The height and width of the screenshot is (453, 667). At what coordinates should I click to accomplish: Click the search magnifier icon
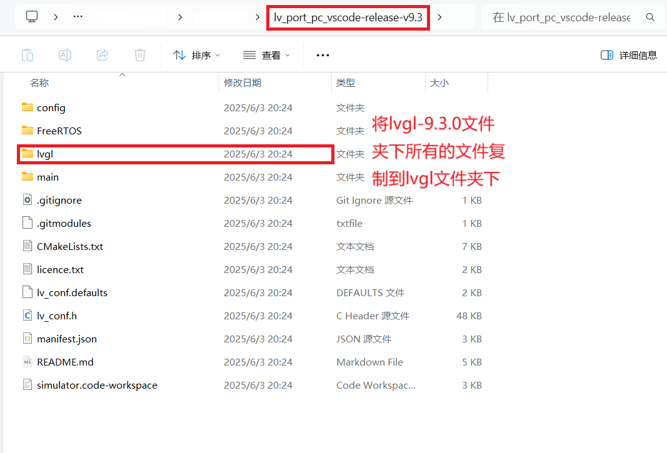point(651,17)
